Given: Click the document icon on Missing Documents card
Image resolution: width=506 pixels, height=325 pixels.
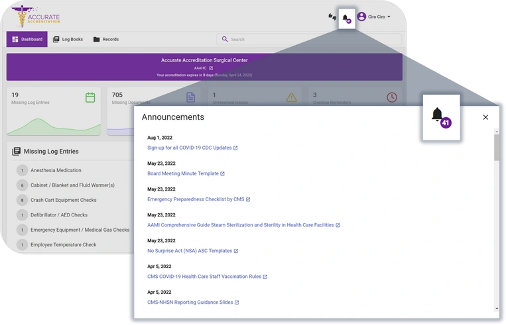Looking at the screenshot, I should point(191,97).
